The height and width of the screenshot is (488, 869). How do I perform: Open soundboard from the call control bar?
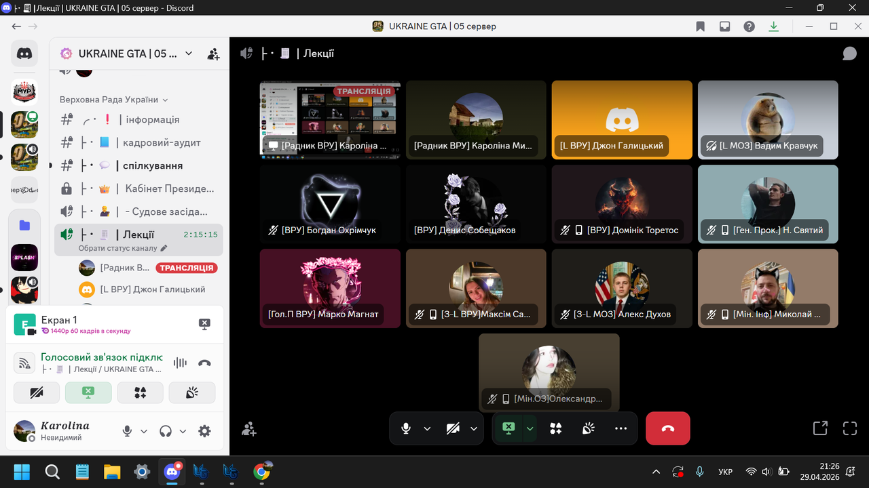tap(589, 428)
